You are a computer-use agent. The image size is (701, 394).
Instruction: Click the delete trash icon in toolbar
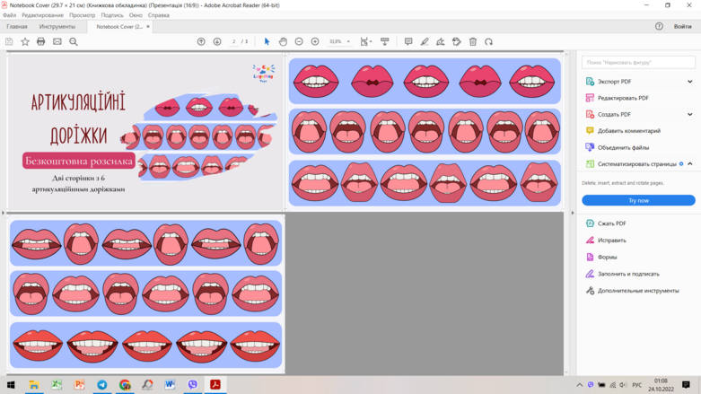[472, 41]
